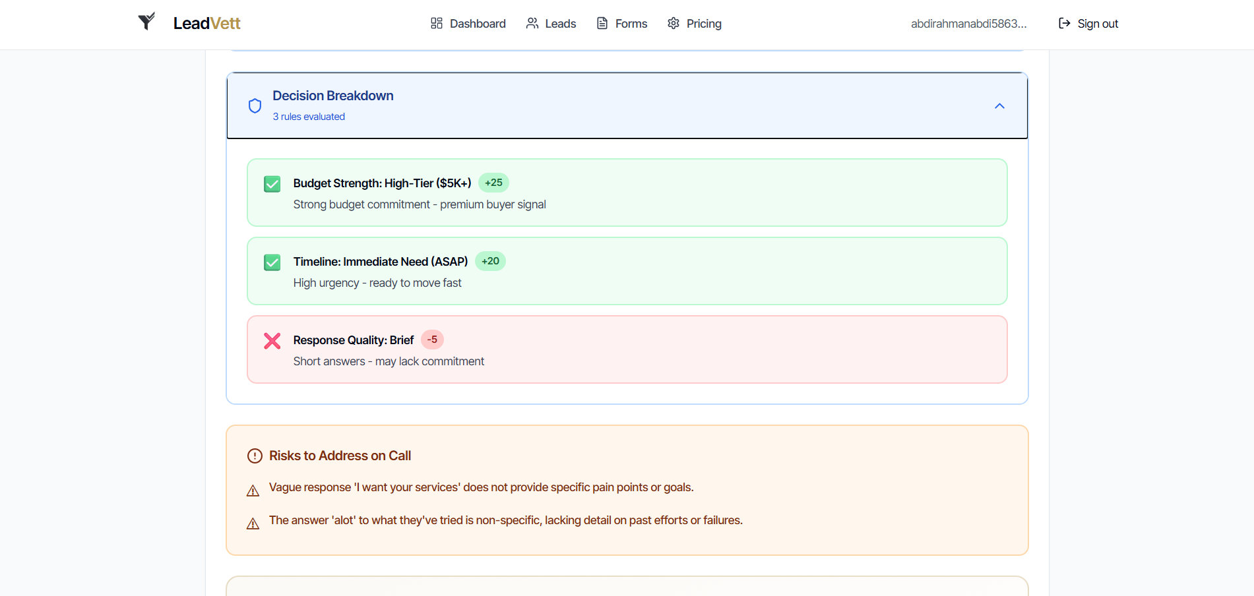This screenshot has height=596, width=1254.
Task: Click the abdirahmanabdi5863 account email
Action: 969,24
